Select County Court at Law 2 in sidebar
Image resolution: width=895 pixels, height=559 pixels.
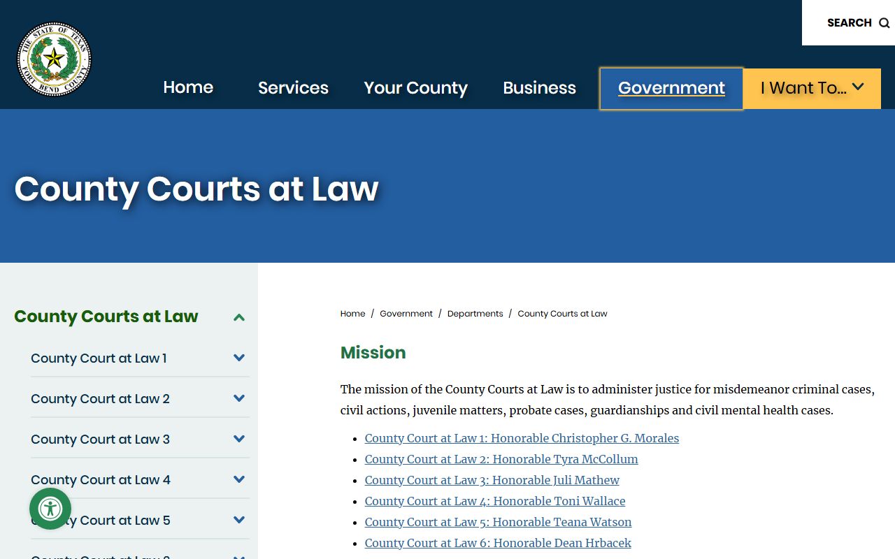click(100, 399)
